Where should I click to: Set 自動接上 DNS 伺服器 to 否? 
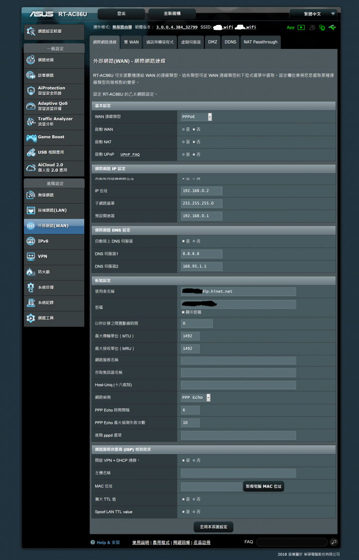click(x=194, y=241)
